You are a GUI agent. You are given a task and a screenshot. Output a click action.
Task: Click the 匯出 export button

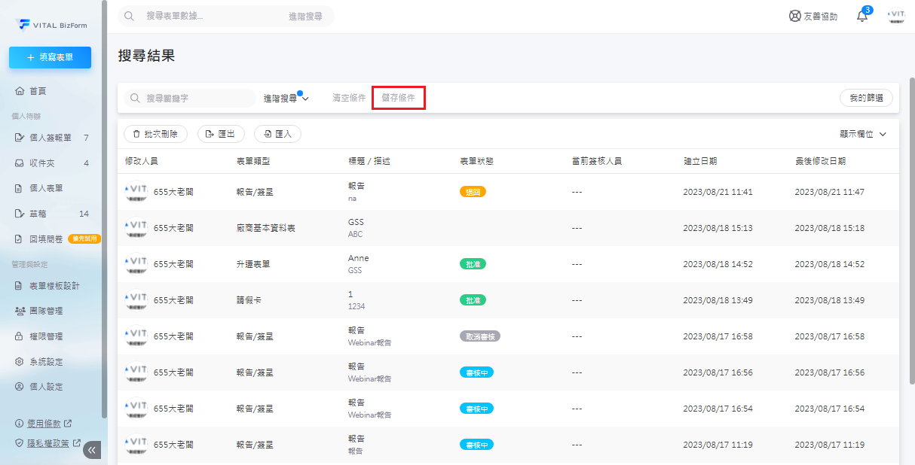(x=221, y=134)
